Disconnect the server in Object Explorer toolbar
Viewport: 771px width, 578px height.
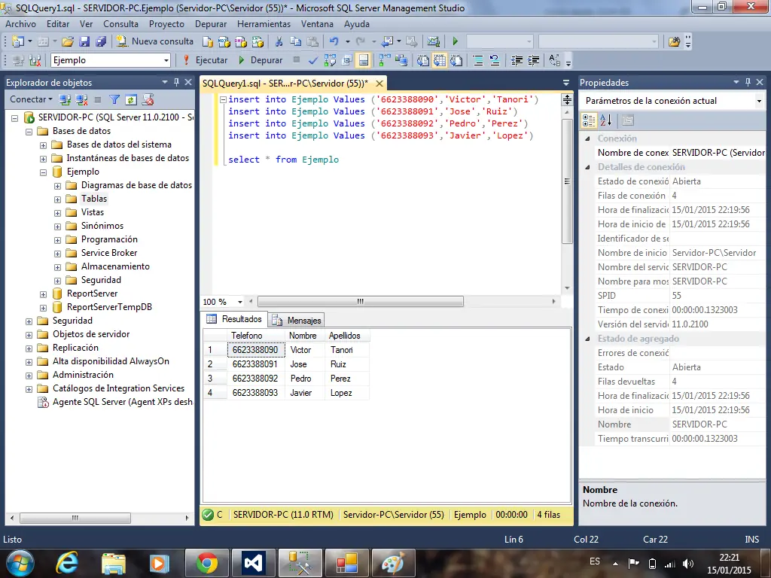81,100
